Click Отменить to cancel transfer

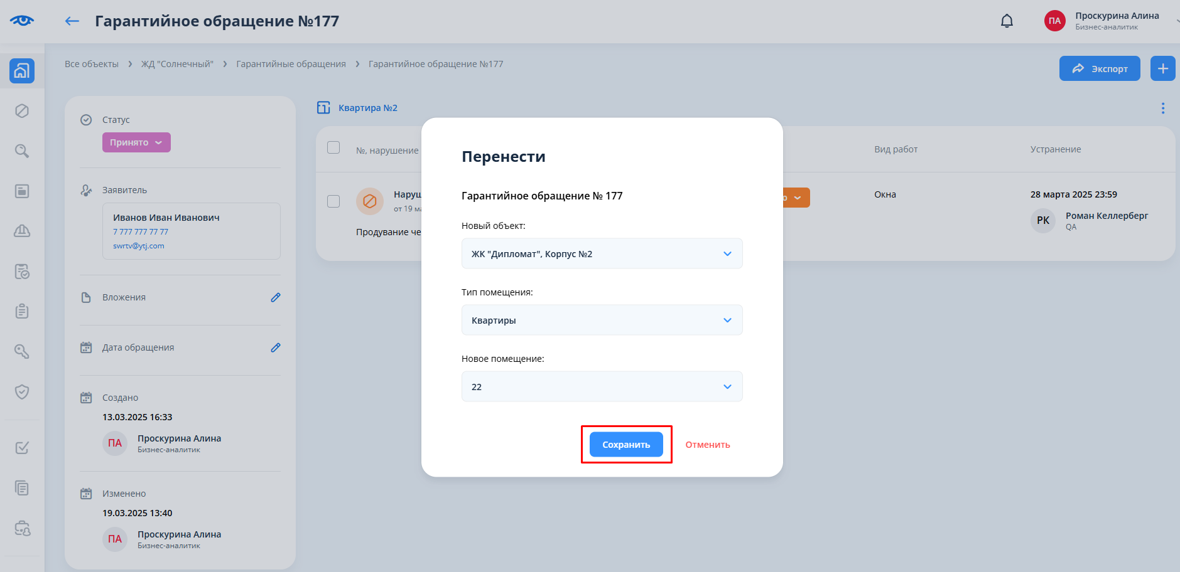[x=707, y=445]
